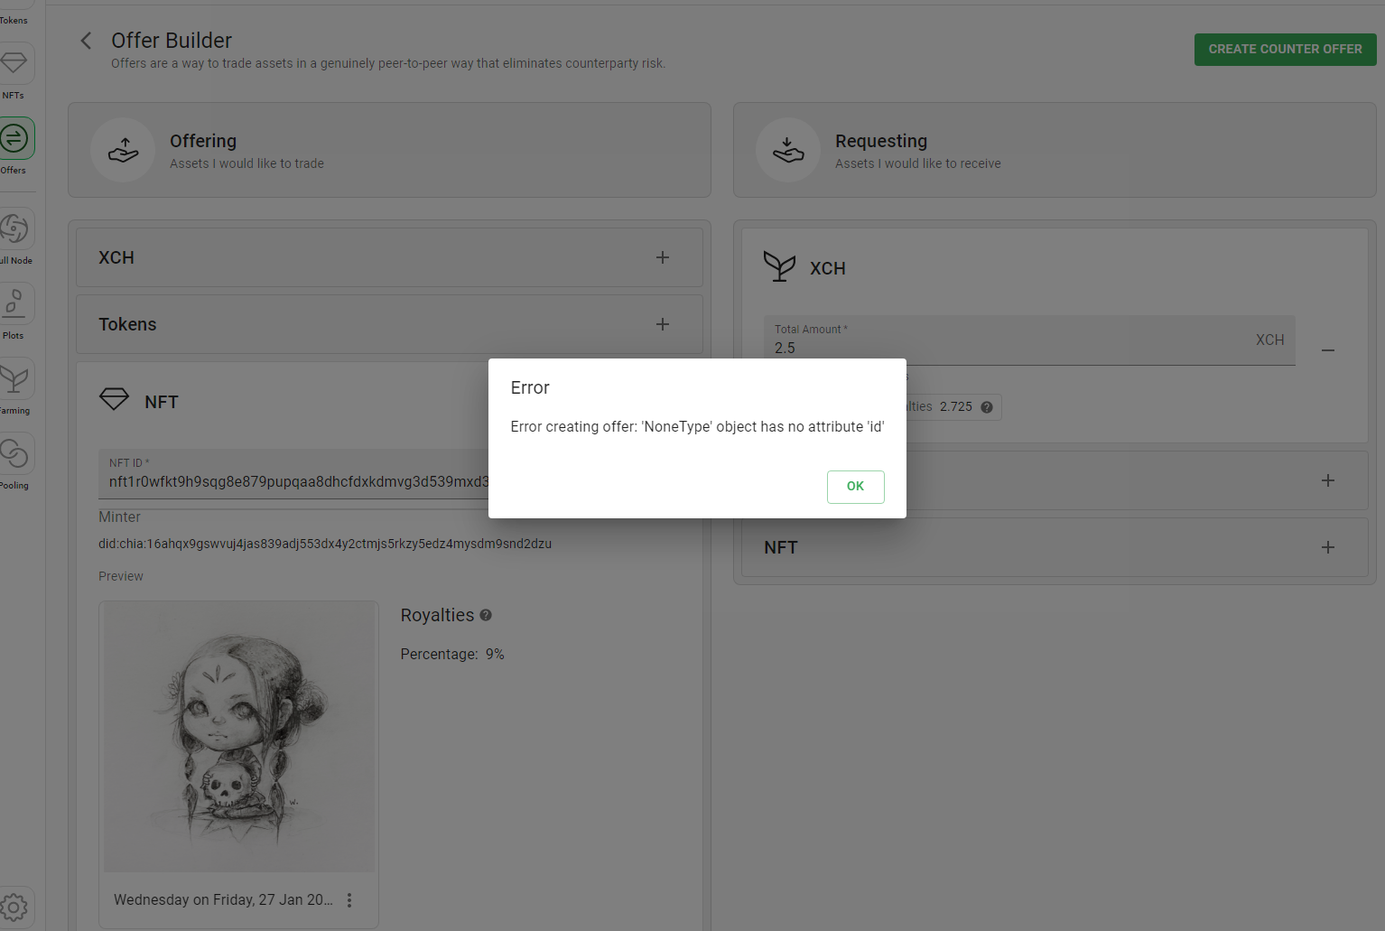This screenshot has width=1385, height=931.
Task: Click the royalties 2.725 info bubble
Action: click(x=987, y=406)
